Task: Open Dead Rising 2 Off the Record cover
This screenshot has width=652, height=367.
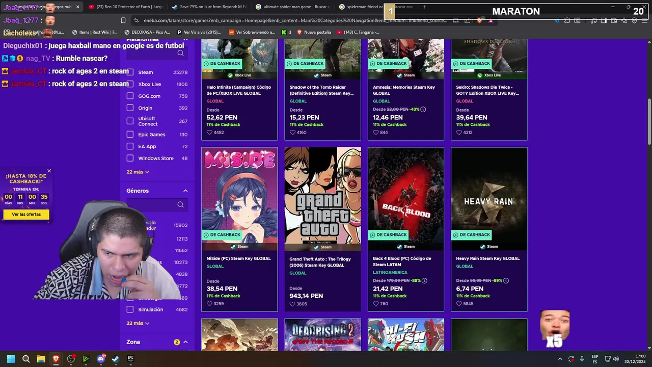Action: click(x=322, y=335)
